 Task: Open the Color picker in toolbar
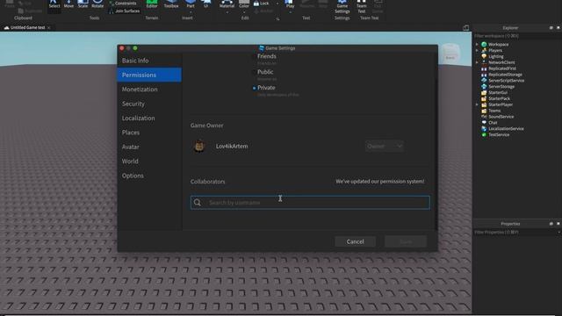[x=244, y=4]
